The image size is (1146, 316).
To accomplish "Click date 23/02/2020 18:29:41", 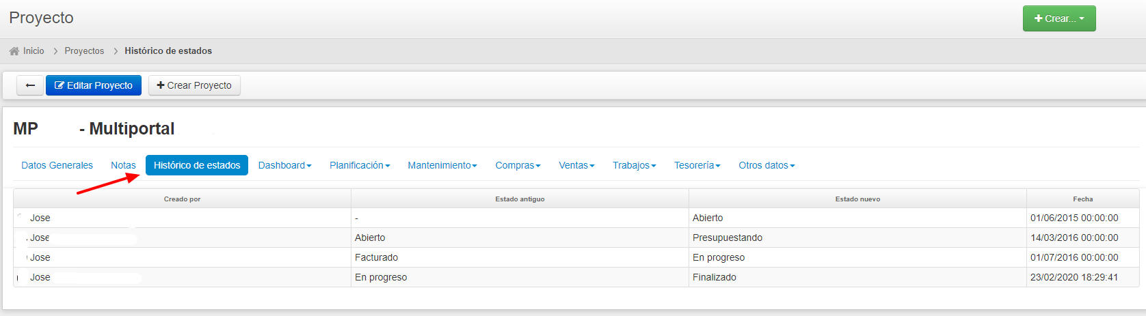I will [x=1074, y=277].
